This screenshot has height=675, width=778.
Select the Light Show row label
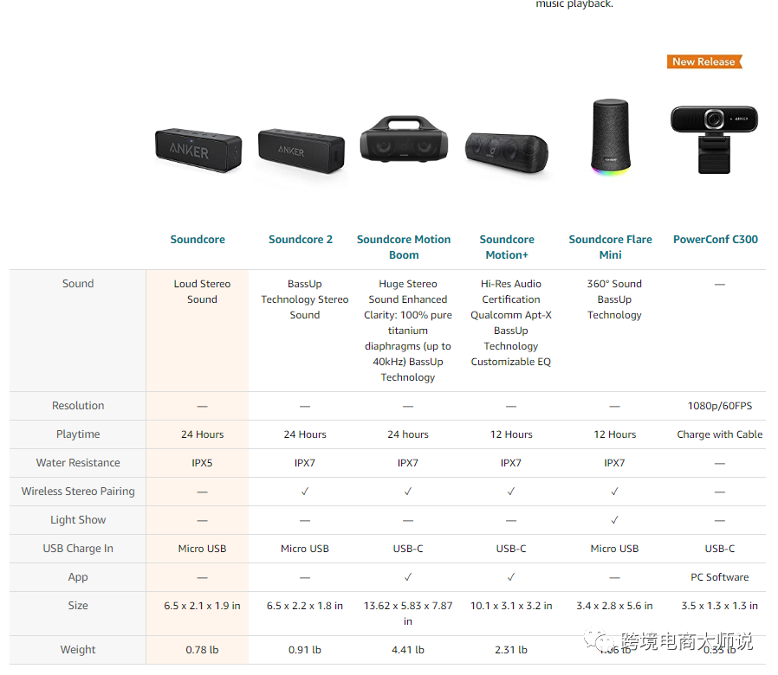tap(78, 520)
